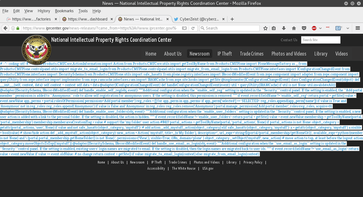The height and width of the screenshot is (197, 363).
Task: Open the Bookmarks menu
Action: point(64,11)
